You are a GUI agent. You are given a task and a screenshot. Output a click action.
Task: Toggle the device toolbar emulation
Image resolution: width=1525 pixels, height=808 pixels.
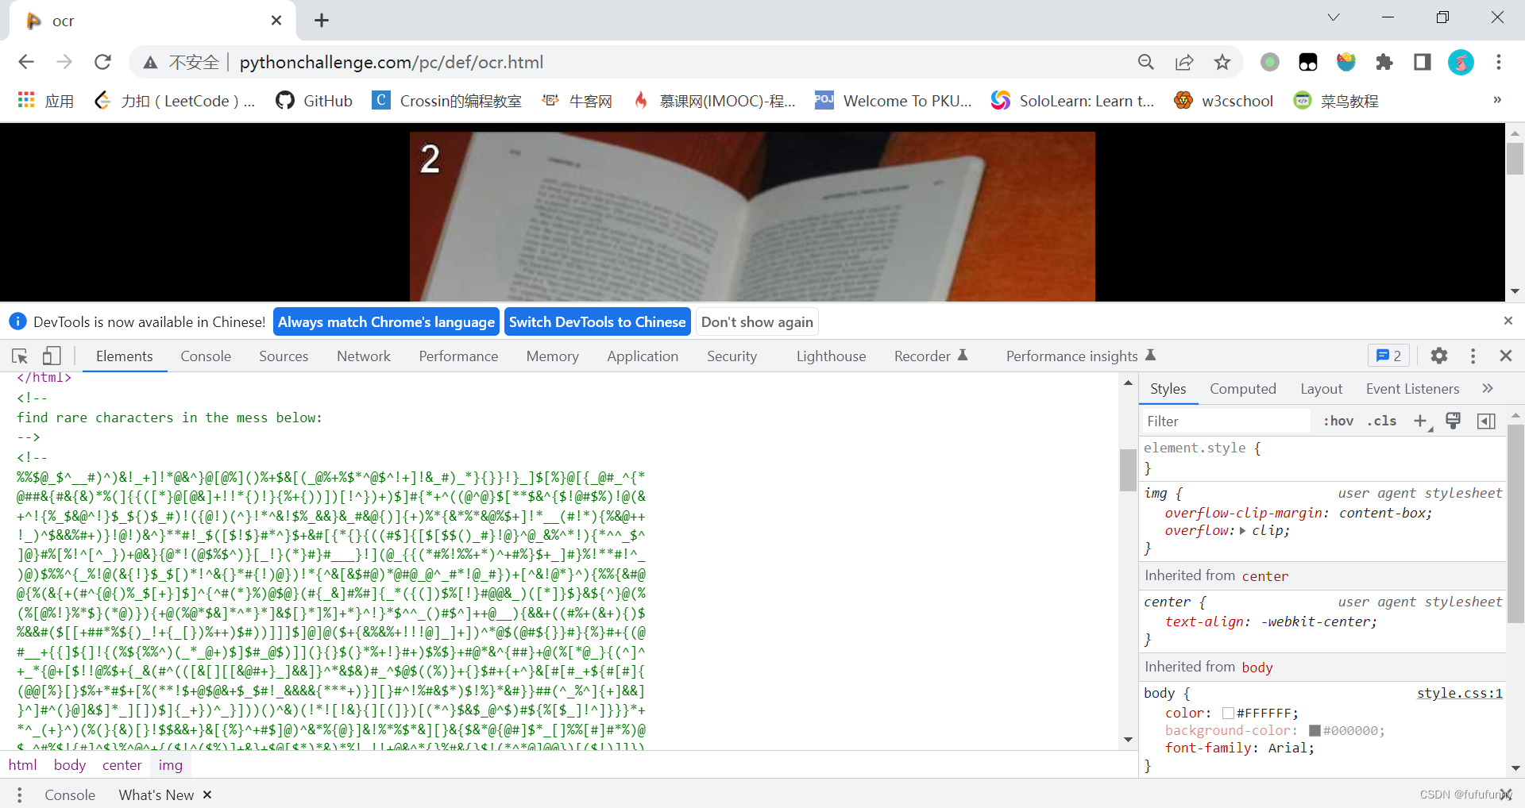[51, 356]
